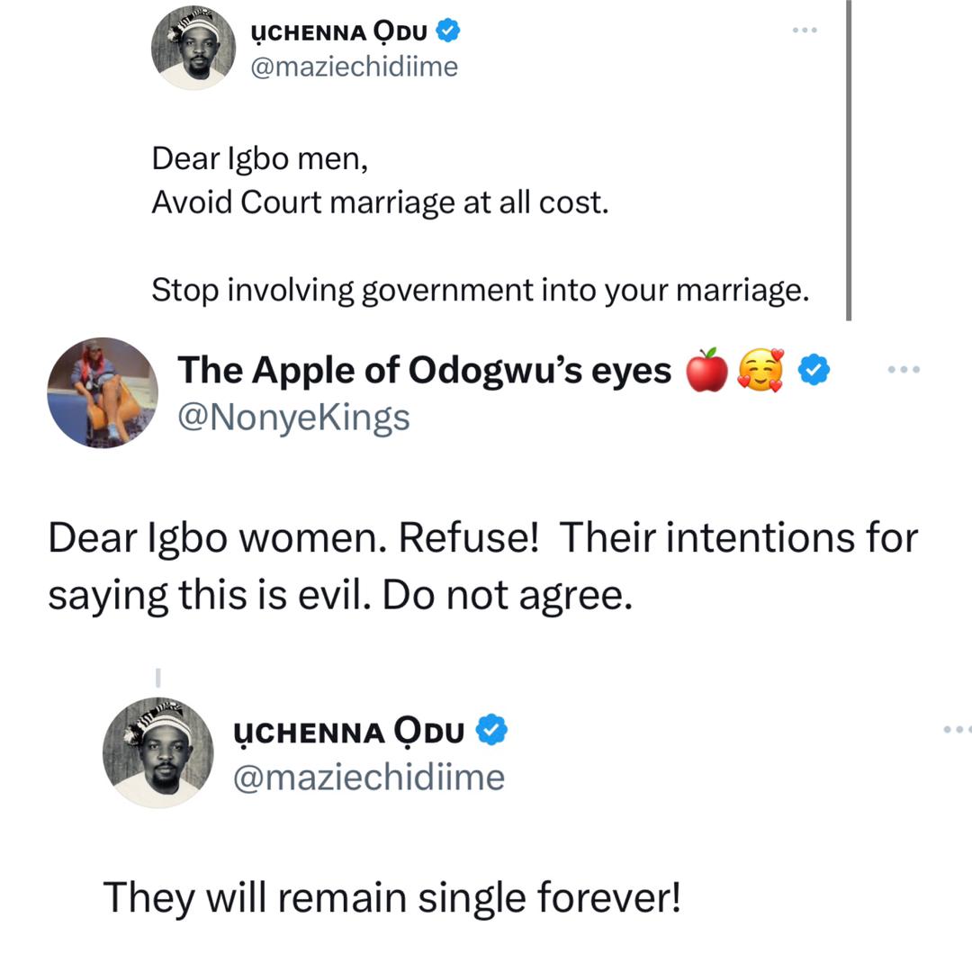Image resolution: width=972 pixels, height=972 pixels.
Task: Click the red apple emoji in the display name
Action: point(706,371)
